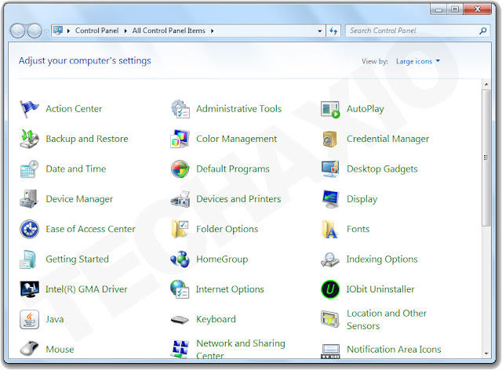Open the Getting Started text link
This screenshot has height=370, width=502.
(x=77, y=259)
